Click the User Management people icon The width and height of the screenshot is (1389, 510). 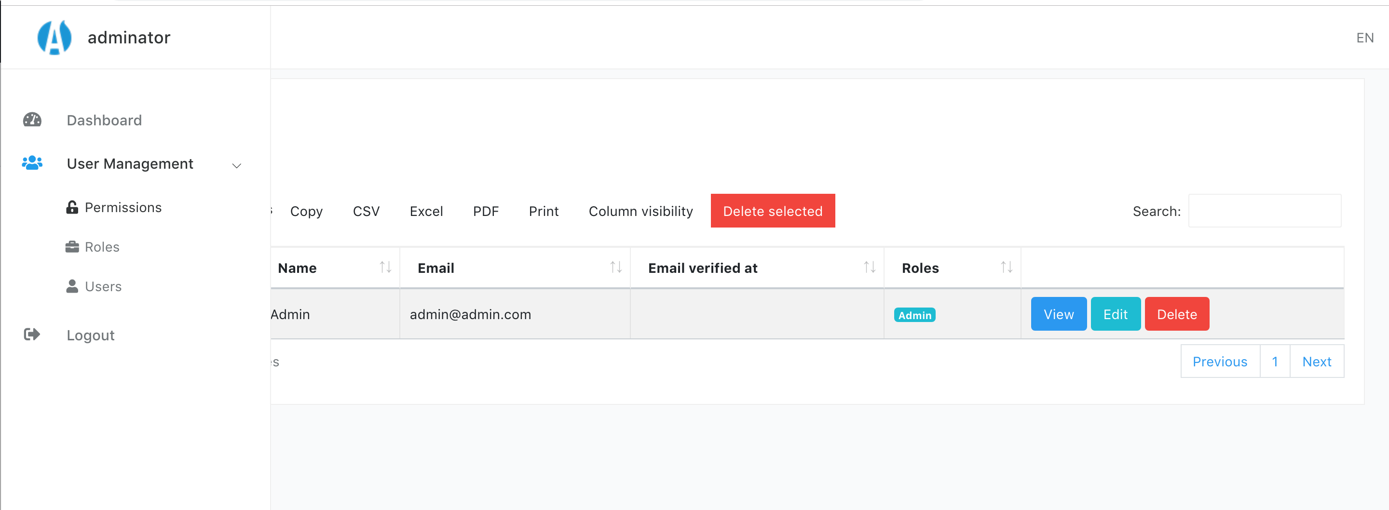coord(32,163)
